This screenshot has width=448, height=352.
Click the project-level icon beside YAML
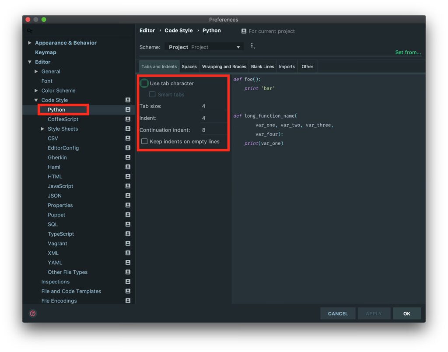point(128,262)
